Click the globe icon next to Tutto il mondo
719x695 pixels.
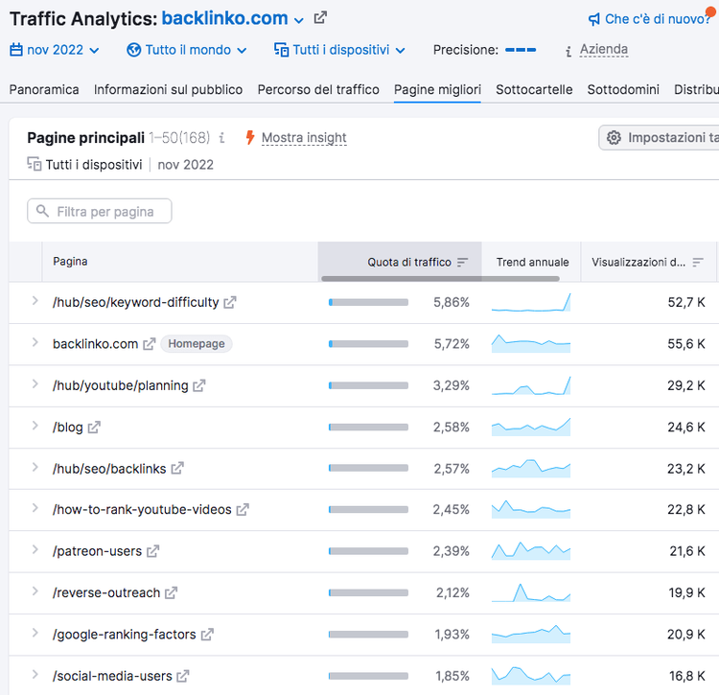tap(134, 50)
